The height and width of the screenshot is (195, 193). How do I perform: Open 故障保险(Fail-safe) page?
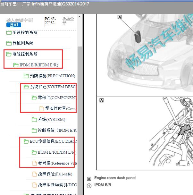click(55, 174)
